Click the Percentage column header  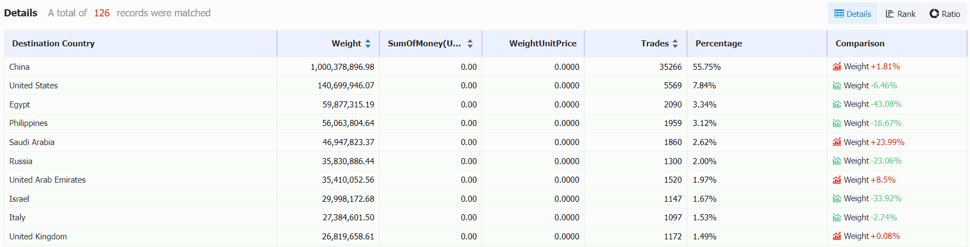point(718,44)
